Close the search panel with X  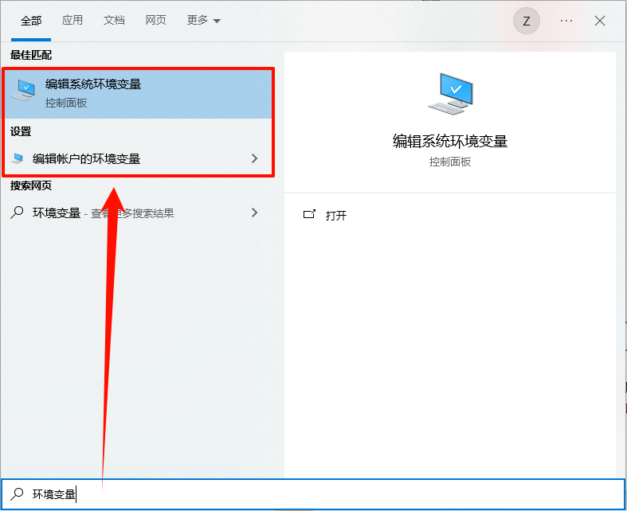(600, 21)
